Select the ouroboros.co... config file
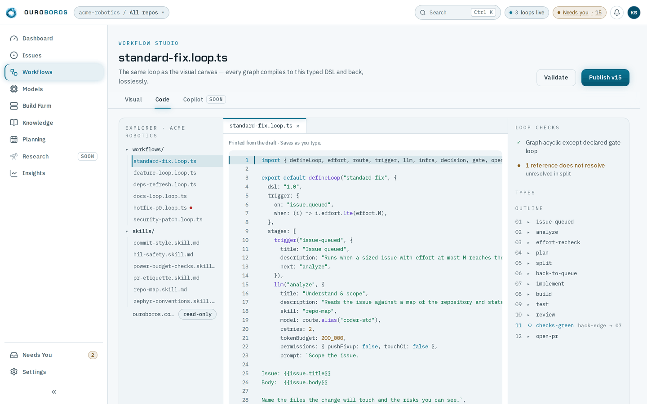Viewport: 647px width, 404px height. (153, 314)
